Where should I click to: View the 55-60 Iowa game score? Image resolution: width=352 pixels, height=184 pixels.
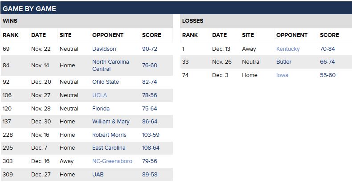327,75
